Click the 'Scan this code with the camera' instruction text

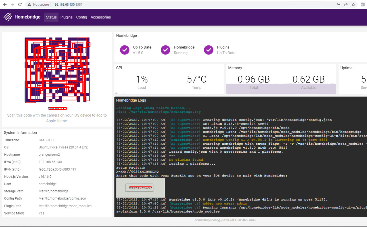tap(57, 118)
